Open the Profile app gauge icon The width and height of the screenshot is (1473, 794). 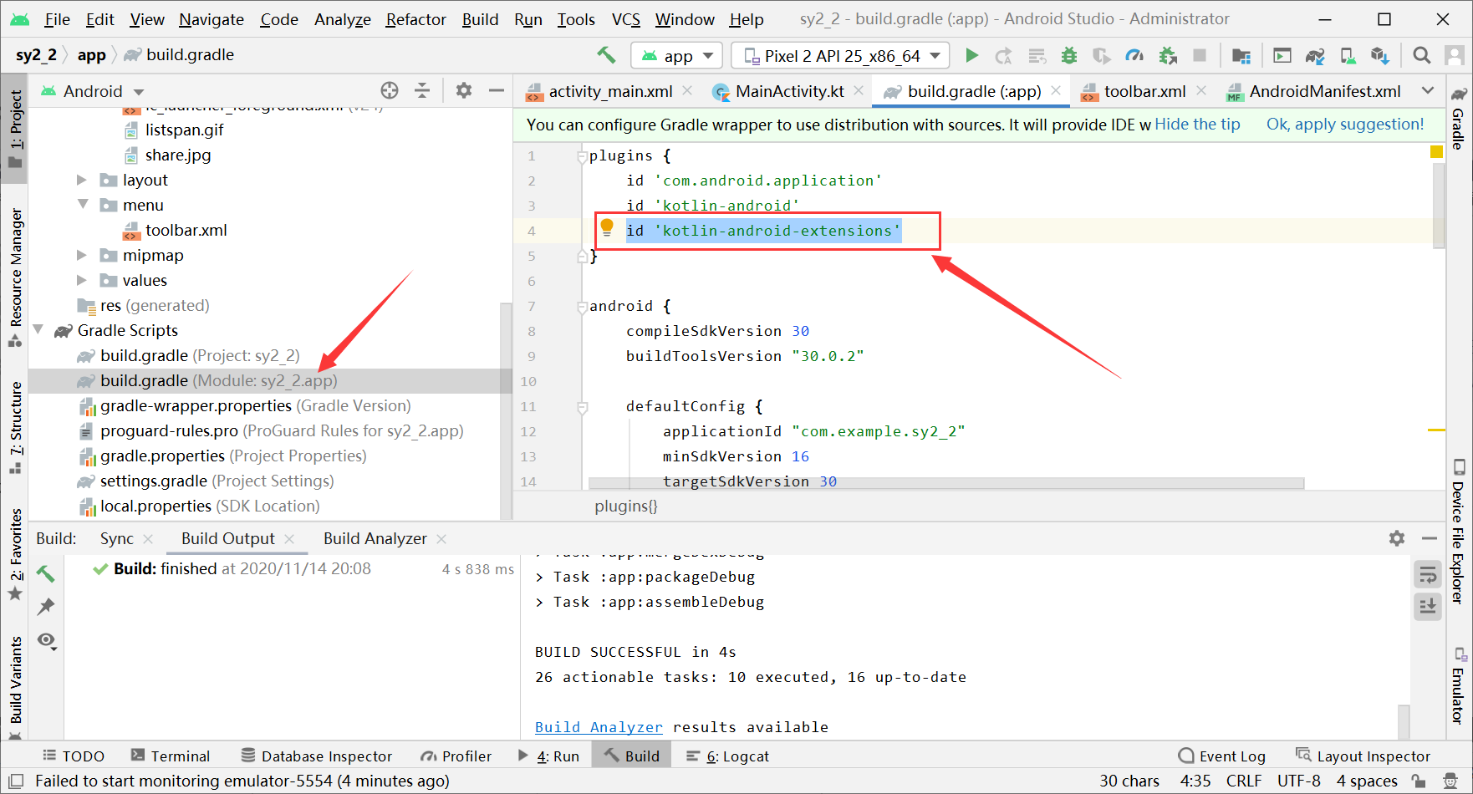click(x=1134, y=55)
